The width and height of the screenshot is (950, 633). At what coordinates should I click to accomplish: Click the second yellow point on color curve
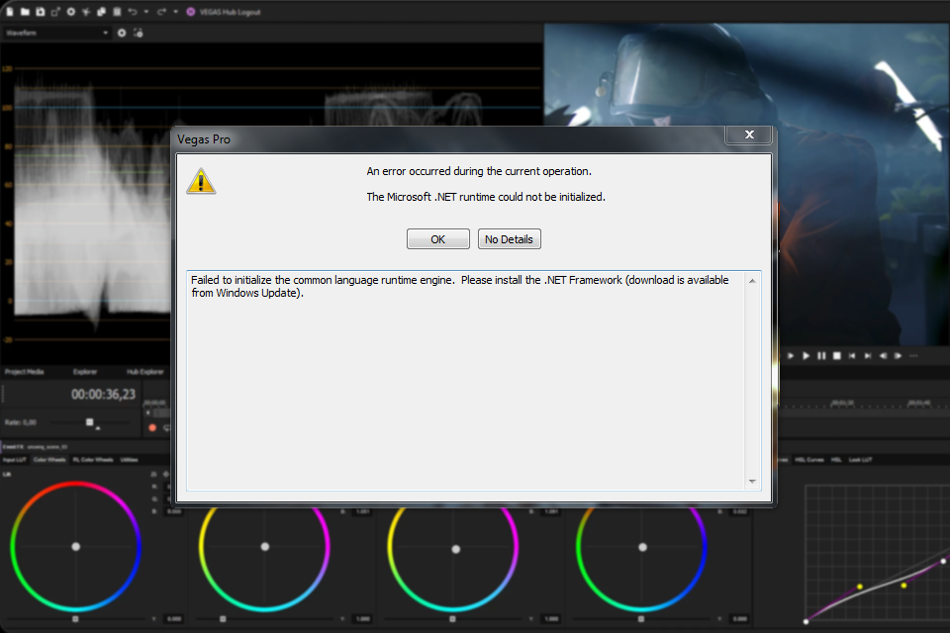click(903, 586)
